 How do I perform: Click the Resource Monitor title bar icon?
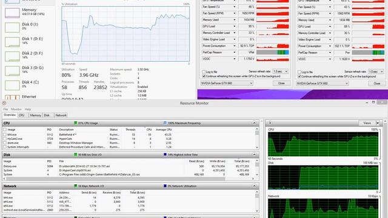4,103
